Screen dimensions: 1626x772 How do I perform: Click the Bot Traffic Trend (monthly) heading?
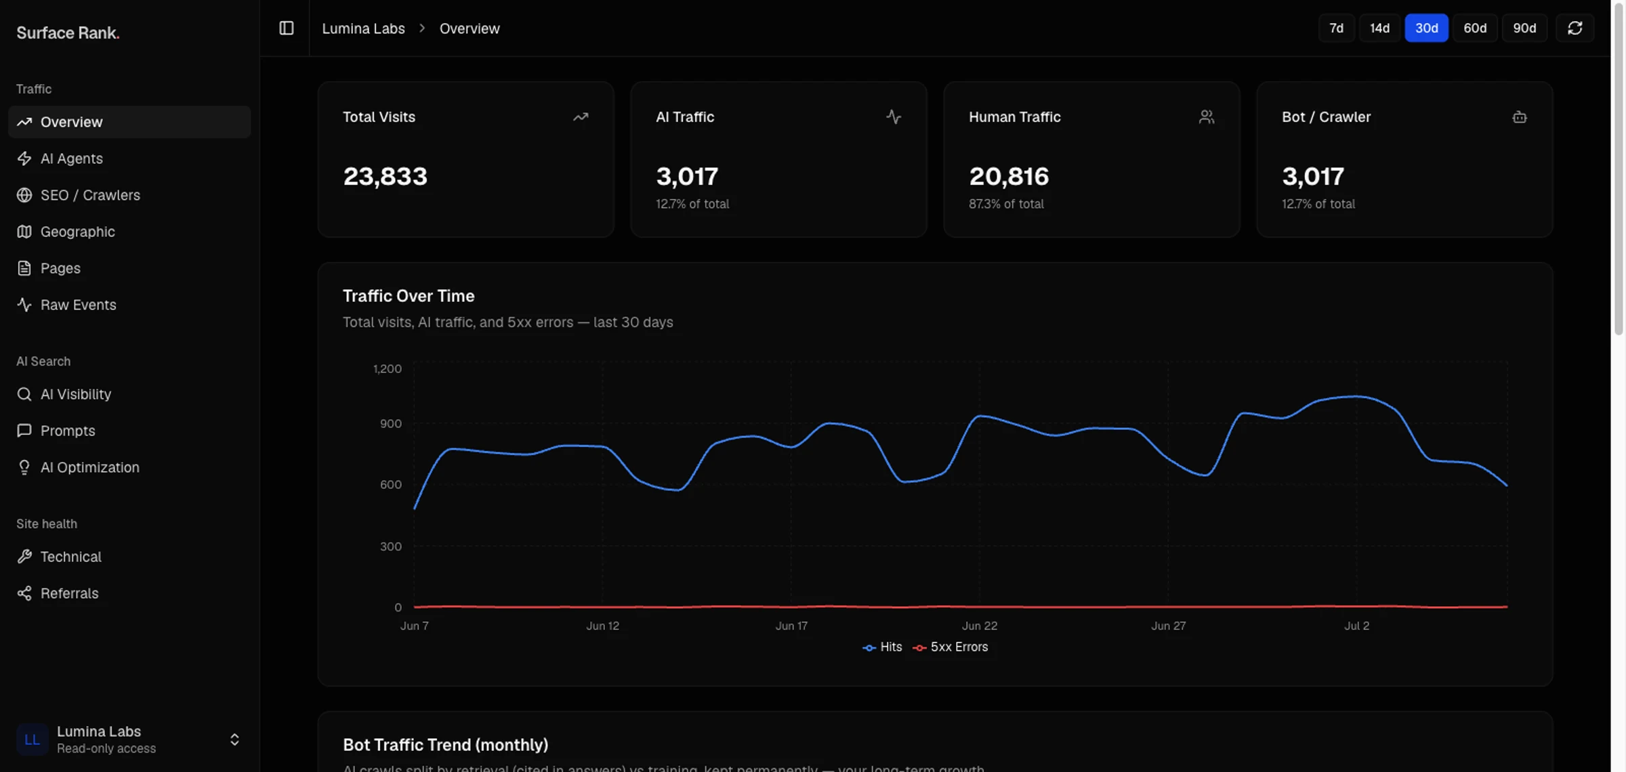(x=445, y=745)
